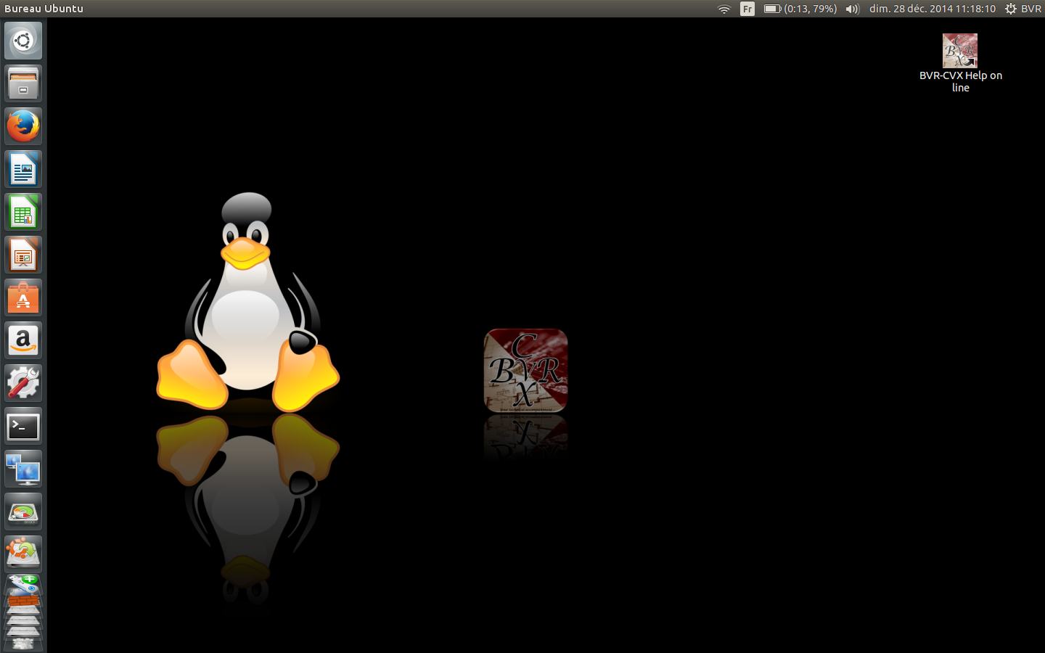Launch the Files manager from launcher

(23, 83)
